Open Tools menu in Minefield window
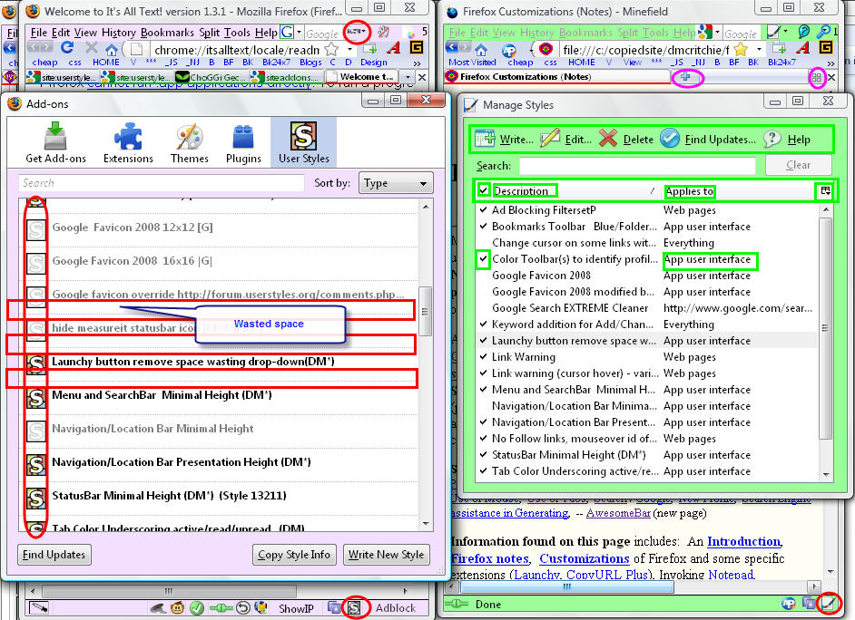Screen dimensions: 855x620 tap(655, 33)
